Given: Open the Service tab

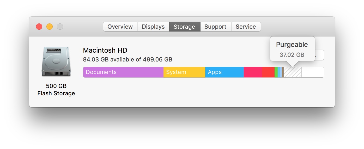Looking at the screenshot, I should coord(246,27).
